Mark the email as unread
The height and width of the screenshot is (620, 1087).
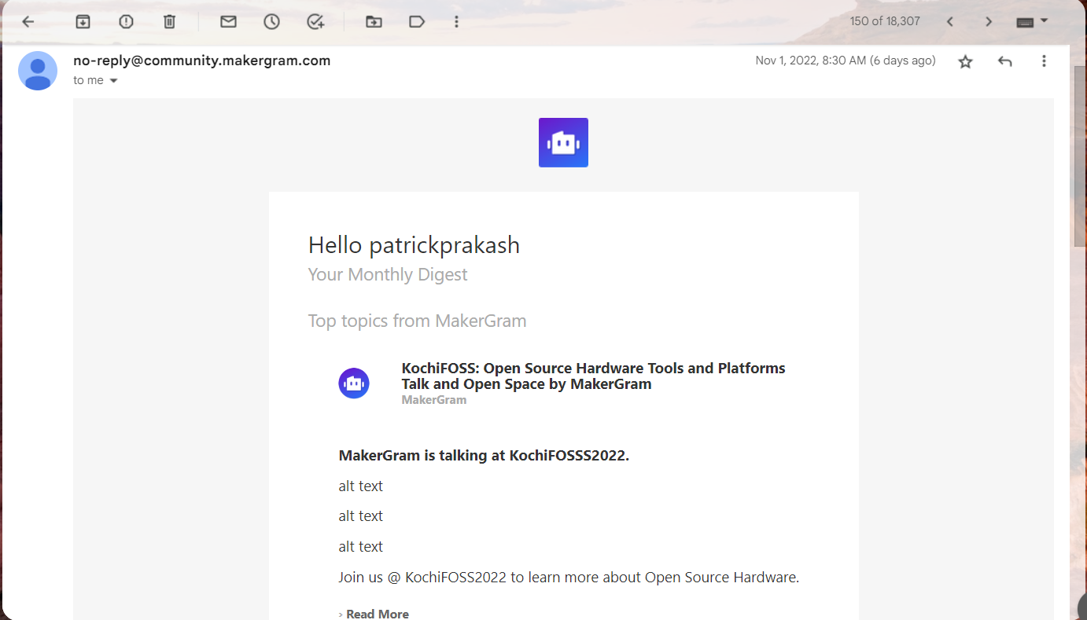(x=228, y=21)
